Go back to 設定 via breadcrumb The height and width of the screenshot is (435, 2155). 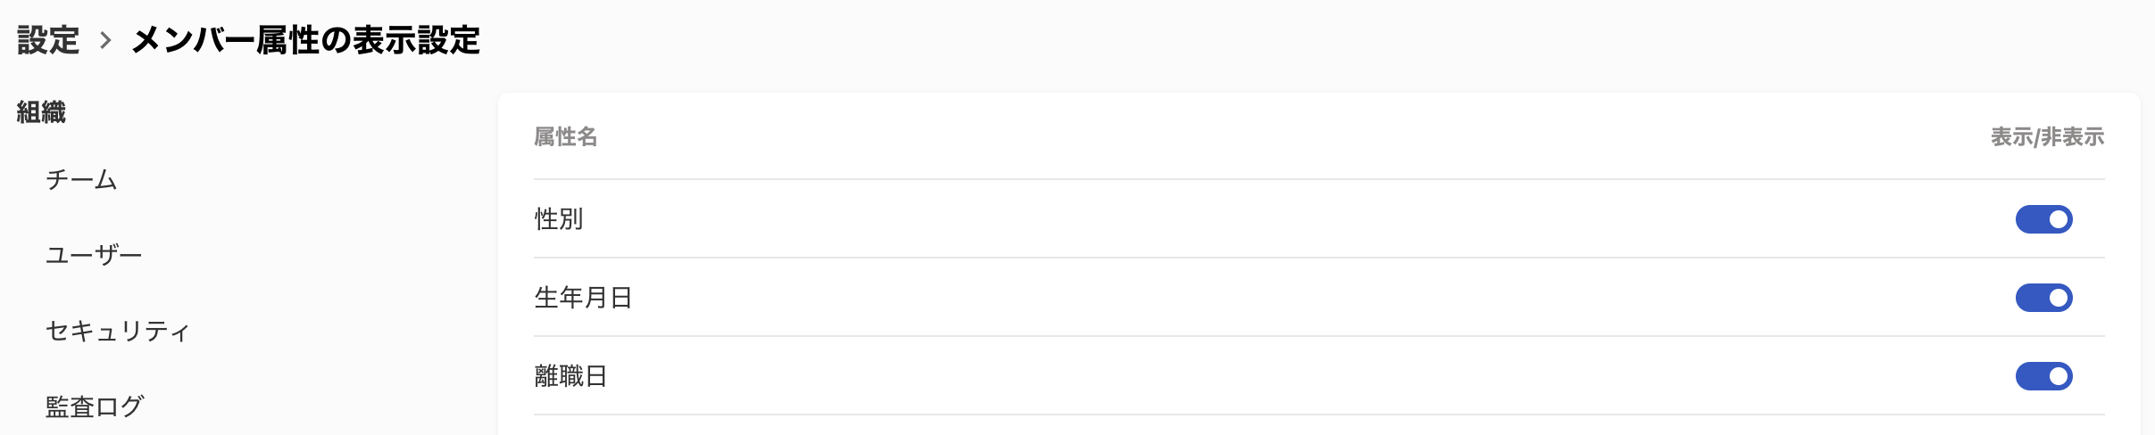pos(48,40)
